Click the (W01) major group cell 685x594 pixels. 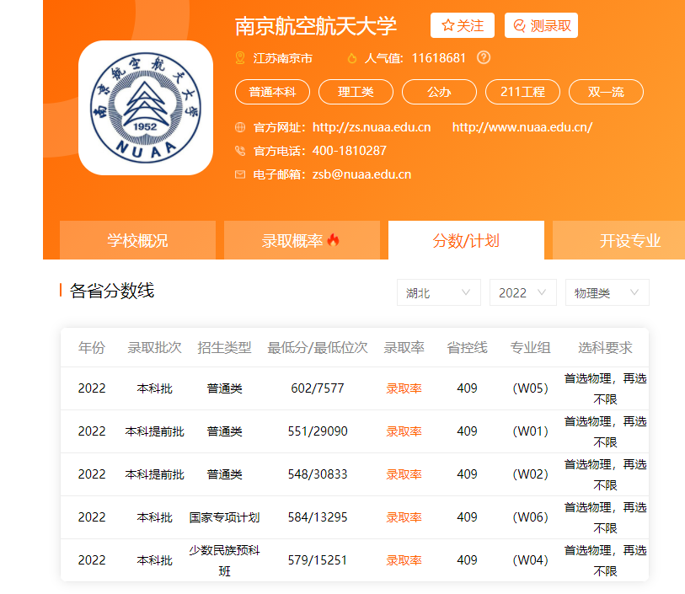click(x=530, y=431)
